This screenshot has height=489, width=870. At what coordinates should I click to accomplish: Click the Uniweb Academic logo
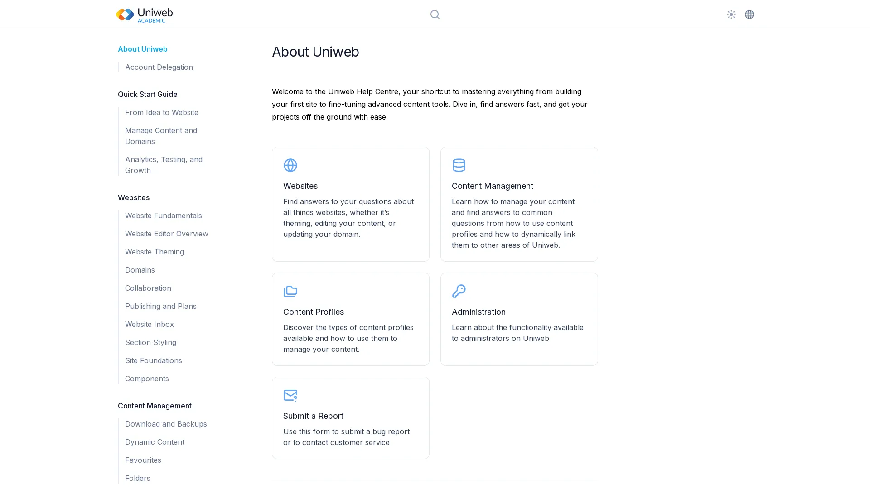(x=144, y=14)
